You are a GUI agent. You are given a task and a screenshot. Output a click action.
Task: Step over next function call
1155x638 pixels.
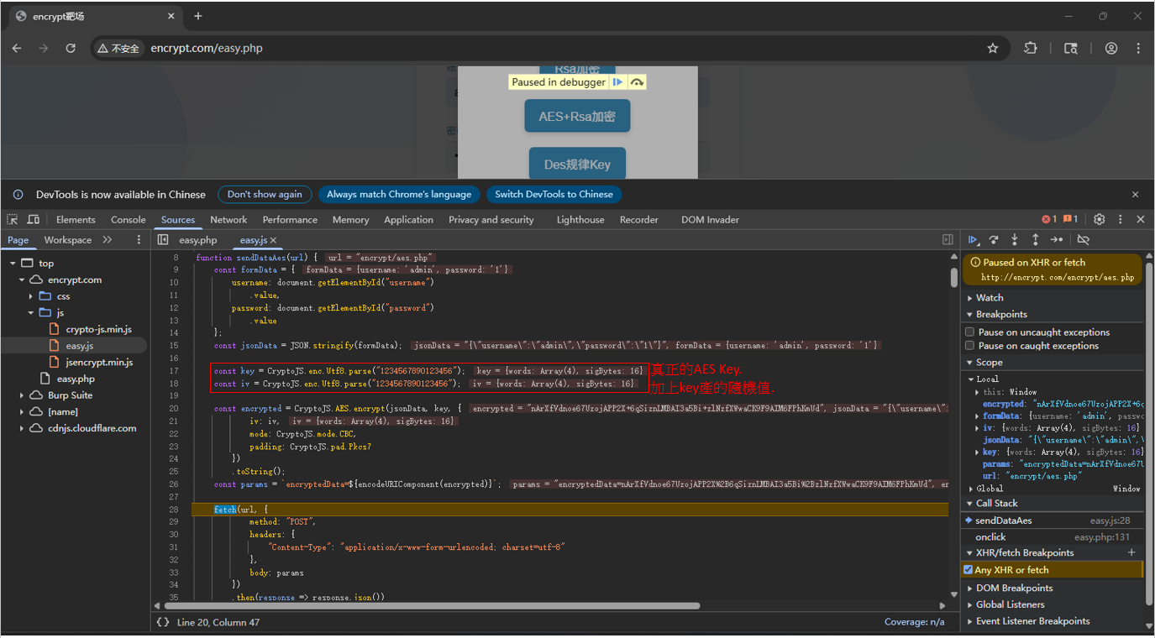pos(994,240)
